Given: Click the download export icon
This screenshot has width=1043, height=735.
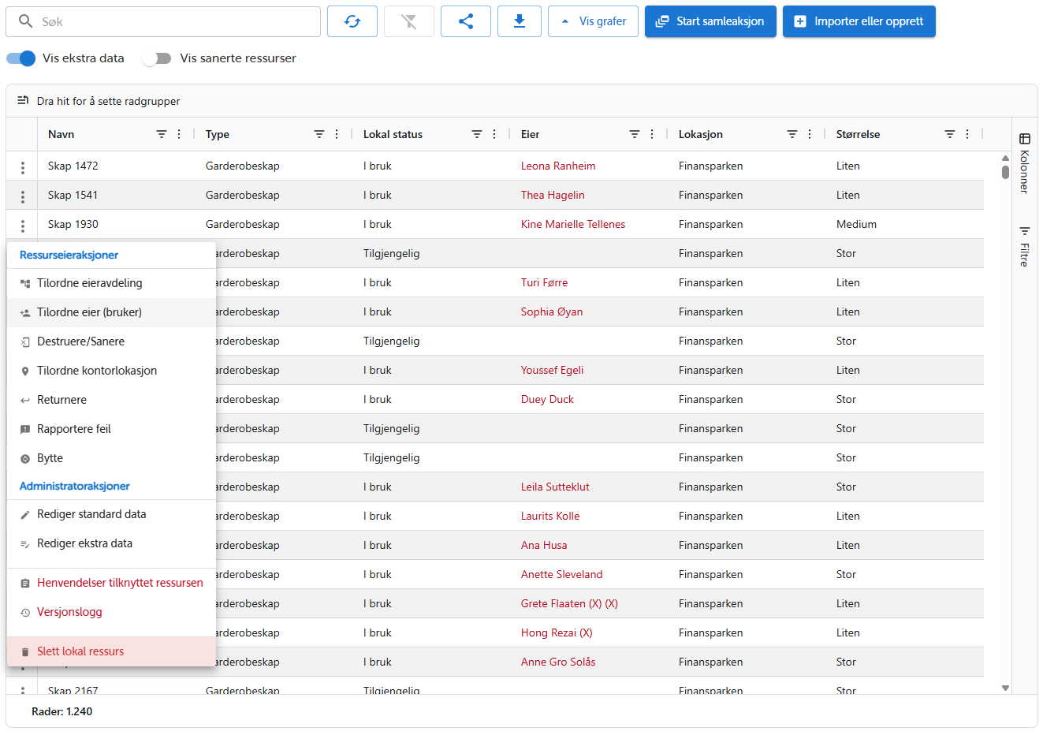Looking at the screenshot, I should [519, 21].
